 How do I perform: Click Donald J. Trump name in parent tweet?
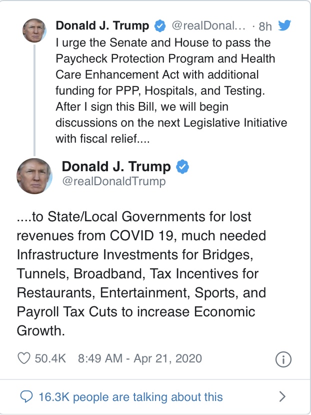pyautogui.click(x=102, y=26)
